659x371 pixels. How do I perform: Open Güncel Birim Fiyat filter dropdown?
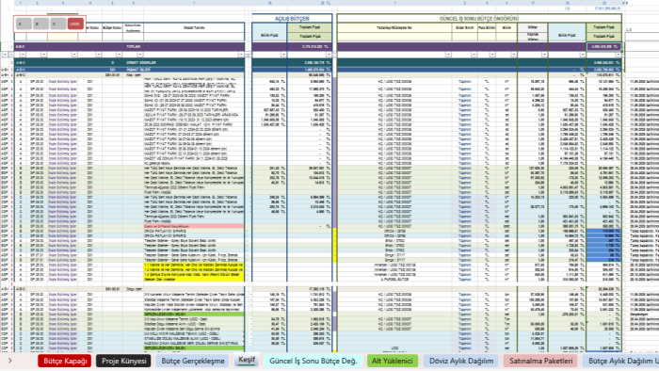click(x=582, y=55)
